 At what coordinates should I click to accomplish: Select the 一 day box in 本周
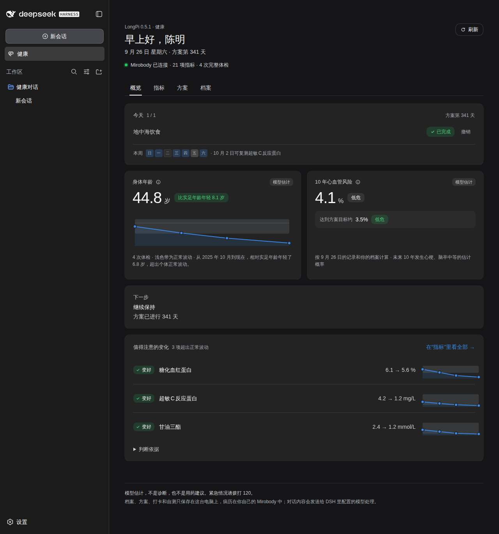pyautogui.click(x=159, y=153)
